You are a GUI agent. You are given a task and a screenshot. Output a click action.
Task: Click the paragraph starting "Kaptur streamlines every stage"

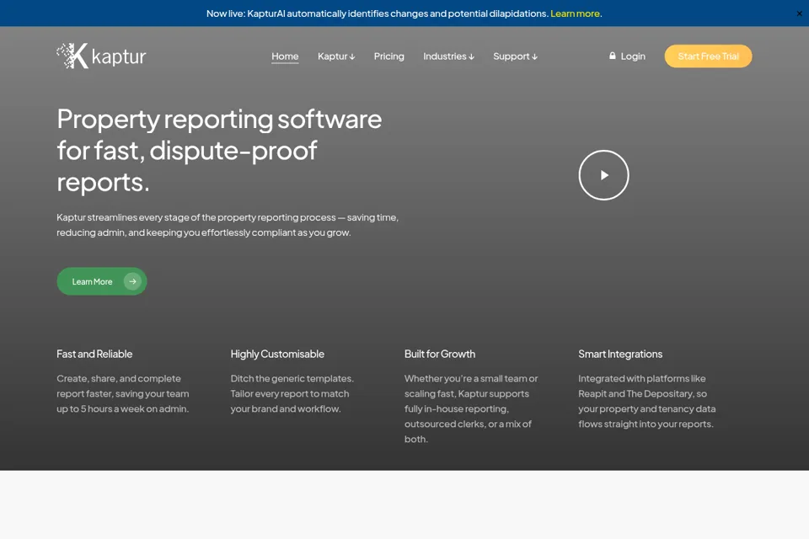228,225
